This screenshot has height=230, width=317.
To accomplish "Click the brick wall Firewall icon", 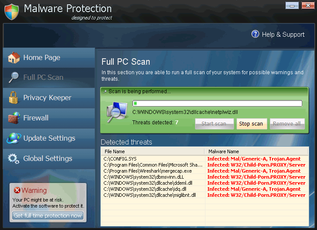I will (x=14, y=118).
